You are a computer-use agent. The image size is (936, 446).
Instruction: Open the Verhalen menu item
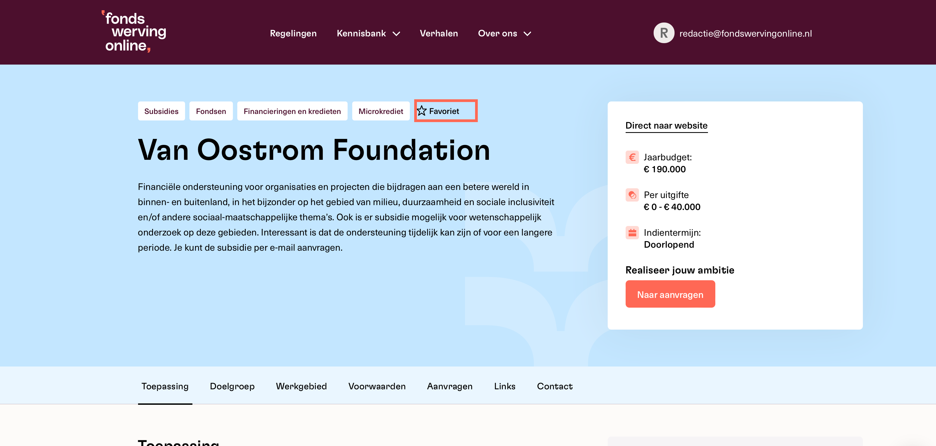[x=439, y=33]
